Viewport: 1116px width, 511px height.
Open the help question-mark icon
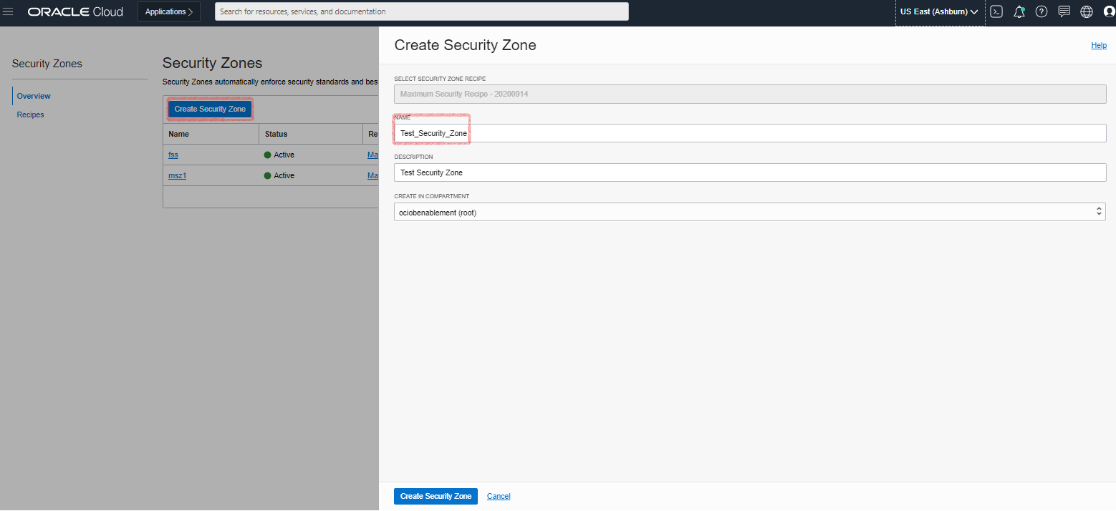tap(1041, 11)
